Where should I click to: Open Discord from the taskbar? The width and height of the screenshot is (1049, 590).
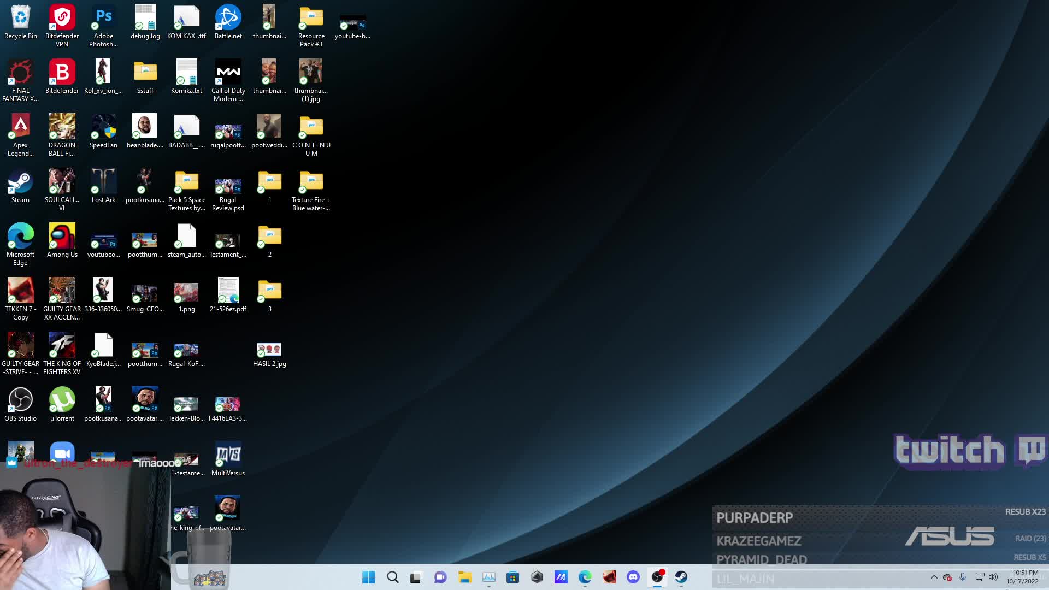tap(633, 577)
